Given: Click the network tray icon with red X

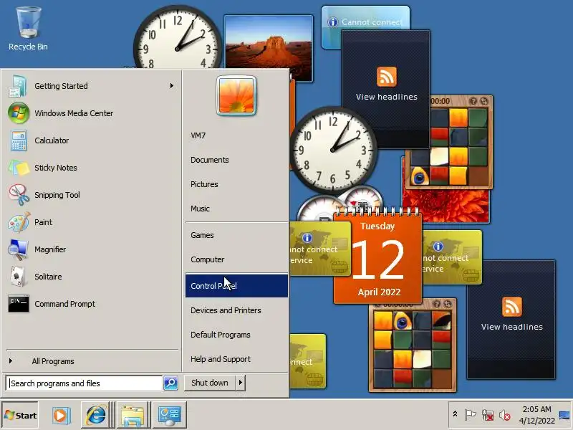Looking at the screenshot, I should 488,415.
